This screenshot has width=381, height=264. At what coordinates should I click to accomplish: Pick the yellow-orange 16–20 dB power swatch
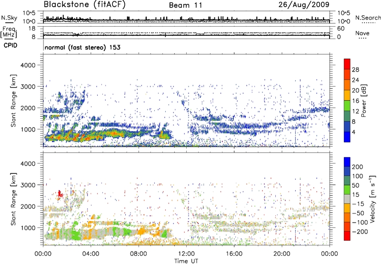click(x=347, y=95)
